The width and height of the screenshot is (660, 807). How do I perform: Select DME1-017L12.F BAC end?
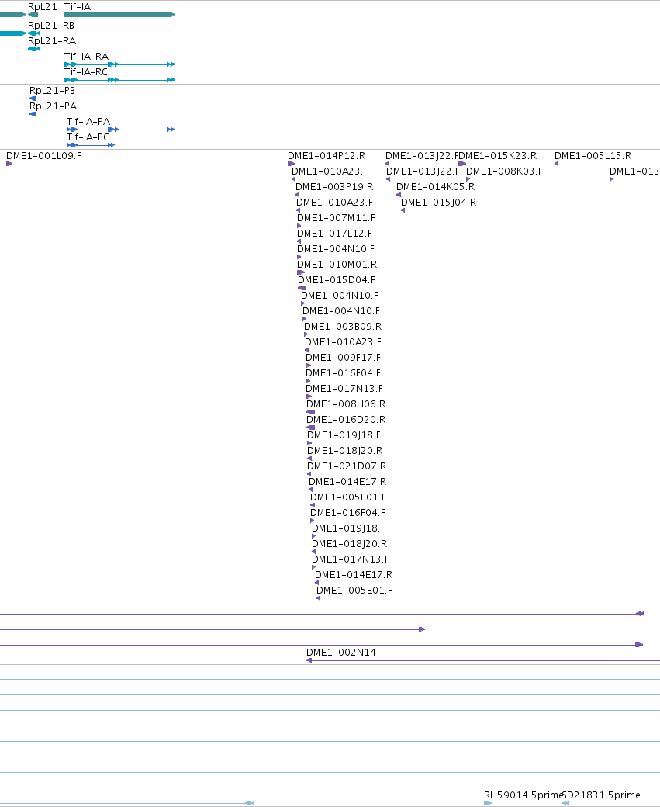334,234
